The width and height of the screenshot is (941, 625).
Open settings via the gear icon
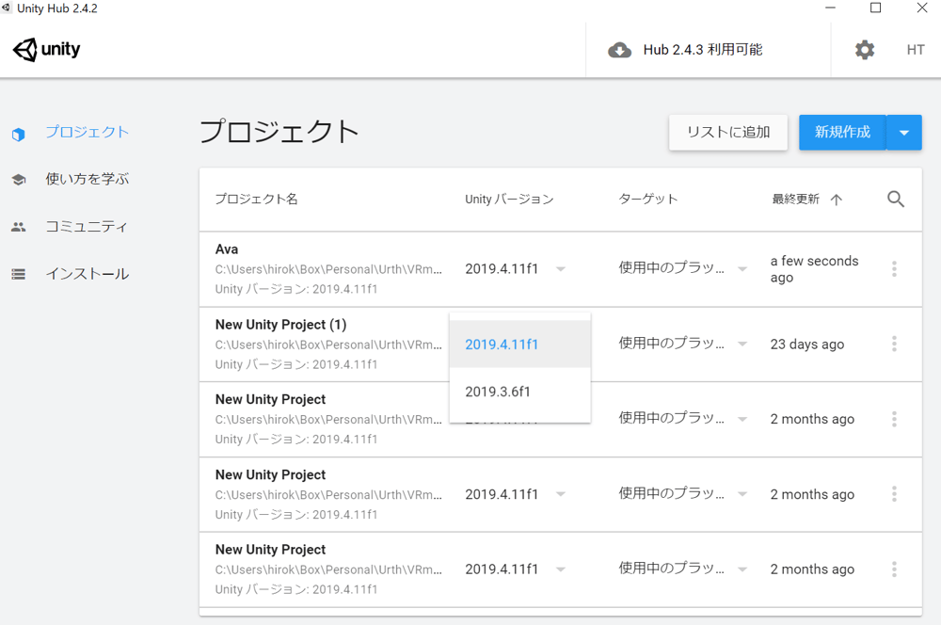(864, 50)
